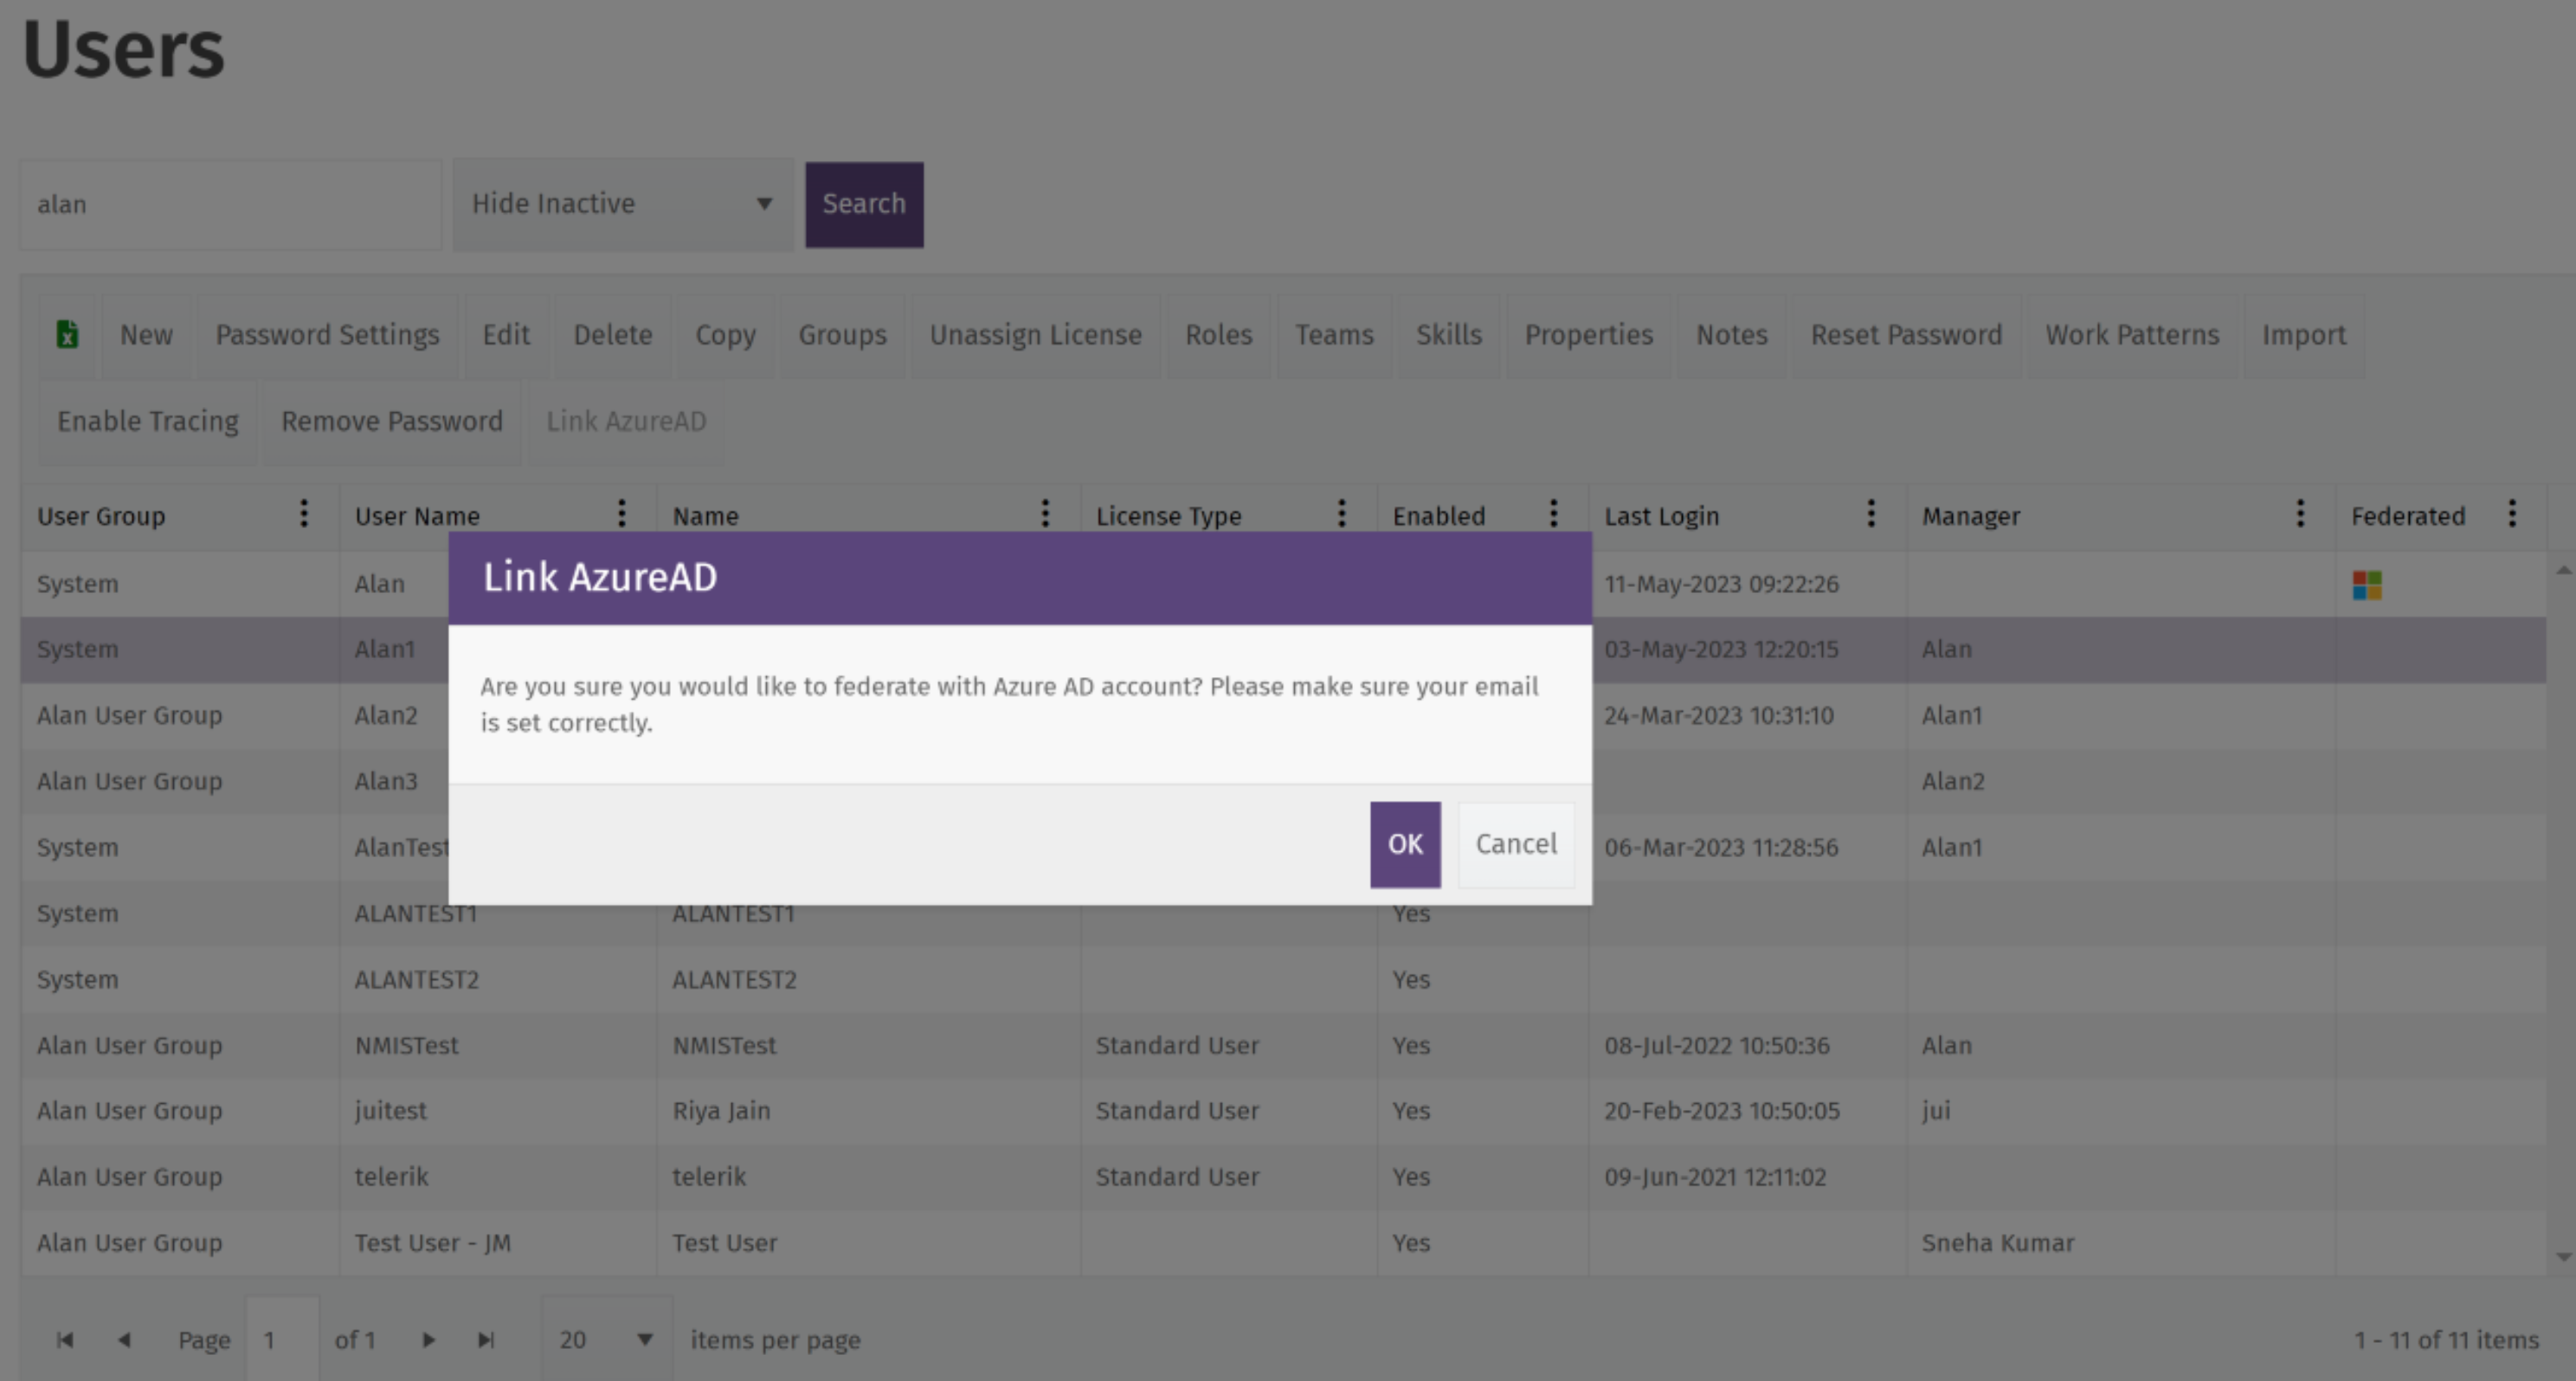
Task: Go to the last page arrow
Action: pyautogui.click(x=486, y=1339)
